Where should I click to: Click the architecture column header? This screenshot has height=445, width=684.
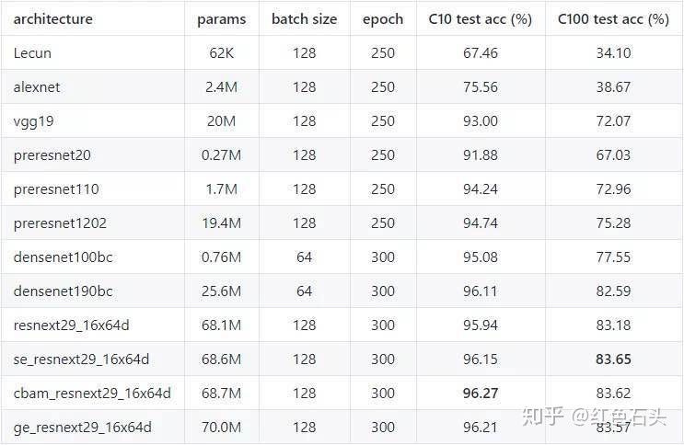click(53, 18)
